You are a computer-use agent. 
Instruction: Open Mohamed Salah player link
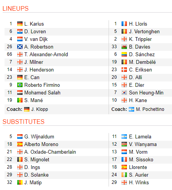(x=42, y=93)
